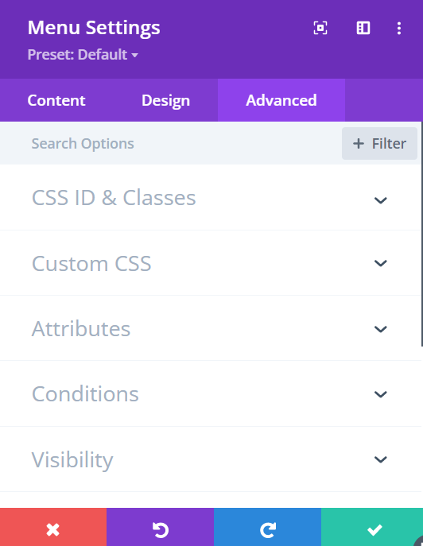Expand the Attributes section chevron

381,329
